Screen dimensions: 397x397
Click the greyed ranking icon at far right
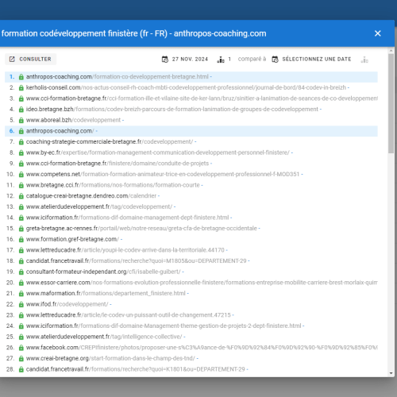click(364, 60)
